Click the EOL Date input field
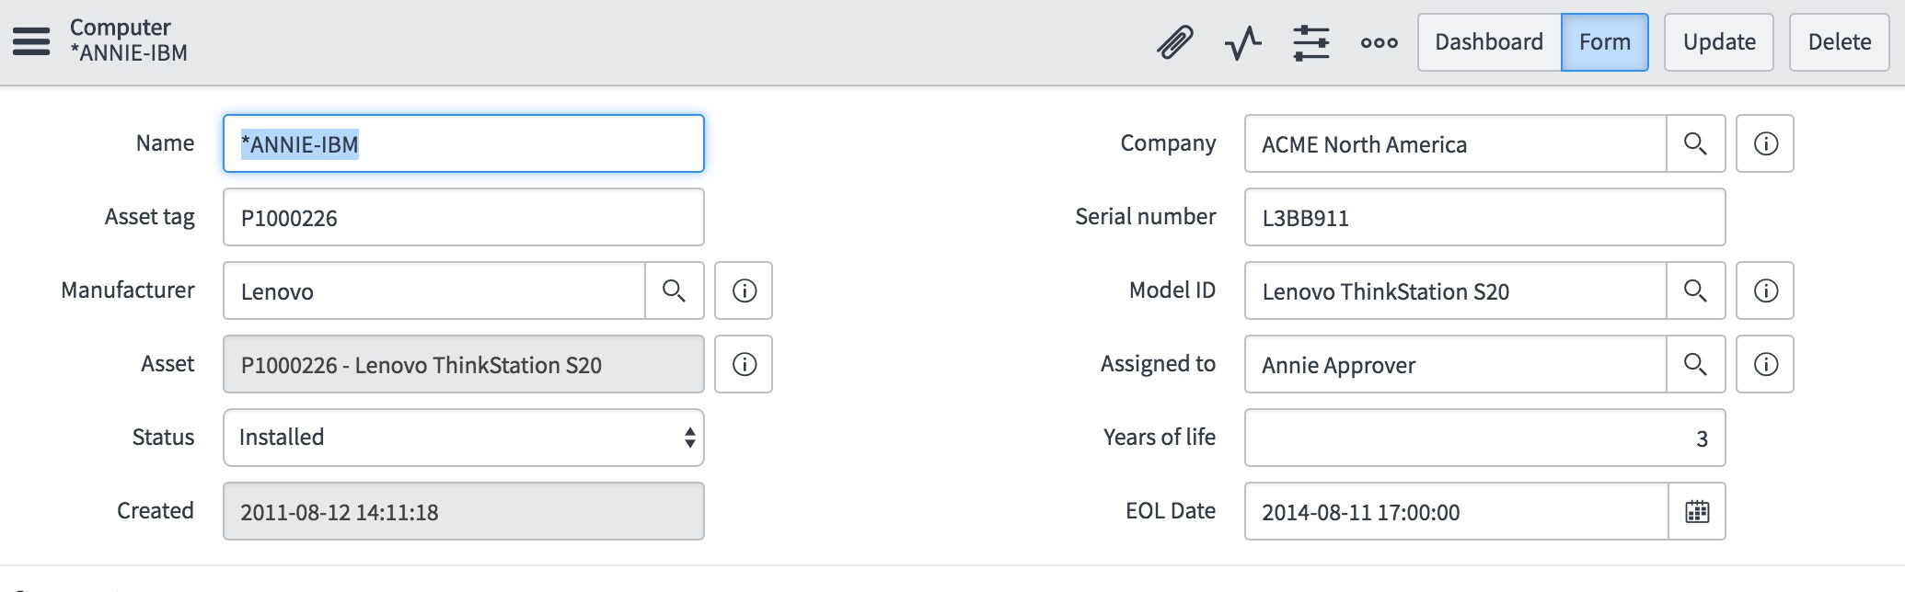The height and width of the screenshot is (592, 1905). (x=1457, y=511)
